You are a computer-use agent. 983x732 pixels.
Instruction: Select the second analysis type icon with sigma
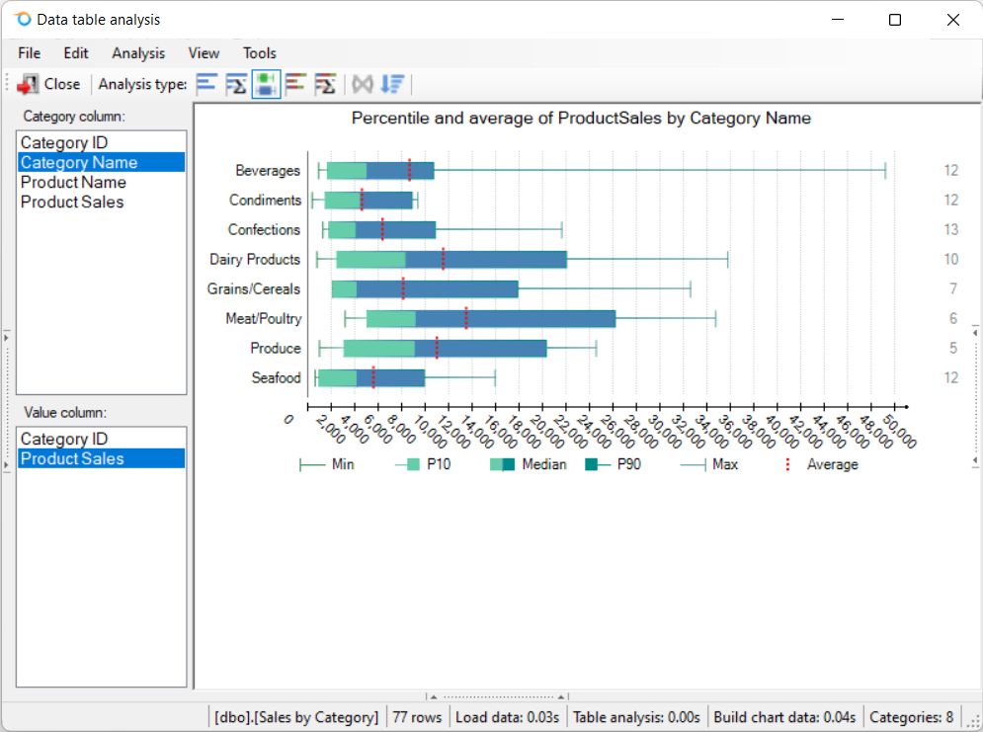tap(235, 84)
